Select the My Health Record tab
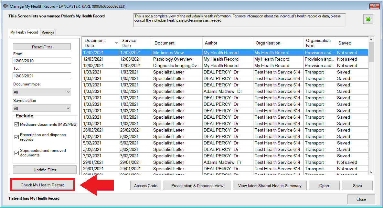The width and height of the screenshot is (383, 208). click(24, 32)
